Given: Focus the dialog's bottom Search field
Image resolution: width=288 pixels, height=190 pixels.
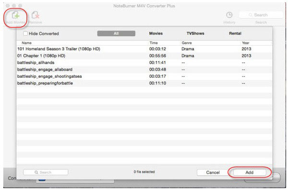Looking at the screenshot, I should click(x=46, y=172).
